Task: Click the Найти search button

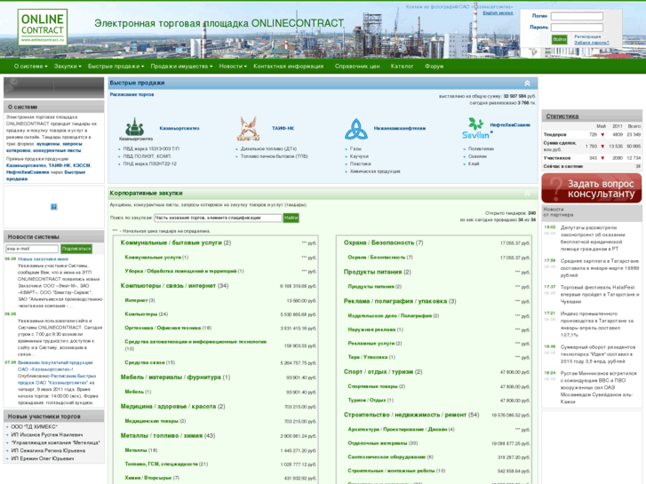Action: [291, 218]
